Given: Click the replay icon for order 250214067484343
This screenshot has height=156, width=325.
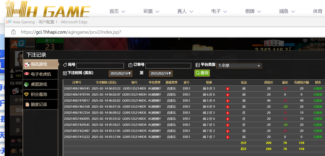Looking at the screenshot, I should pos(228,89).
